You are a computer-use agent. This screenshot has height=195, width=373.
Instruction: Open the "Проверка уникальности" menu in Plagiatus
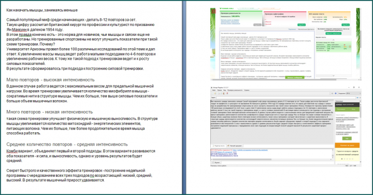coord(235,90)
